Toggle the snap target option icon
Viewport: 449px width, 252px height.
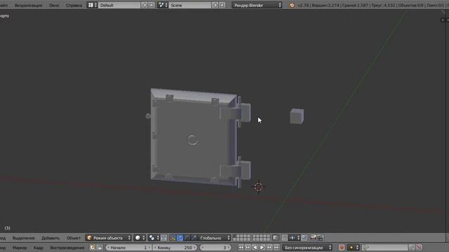click(x=304, y=238)
